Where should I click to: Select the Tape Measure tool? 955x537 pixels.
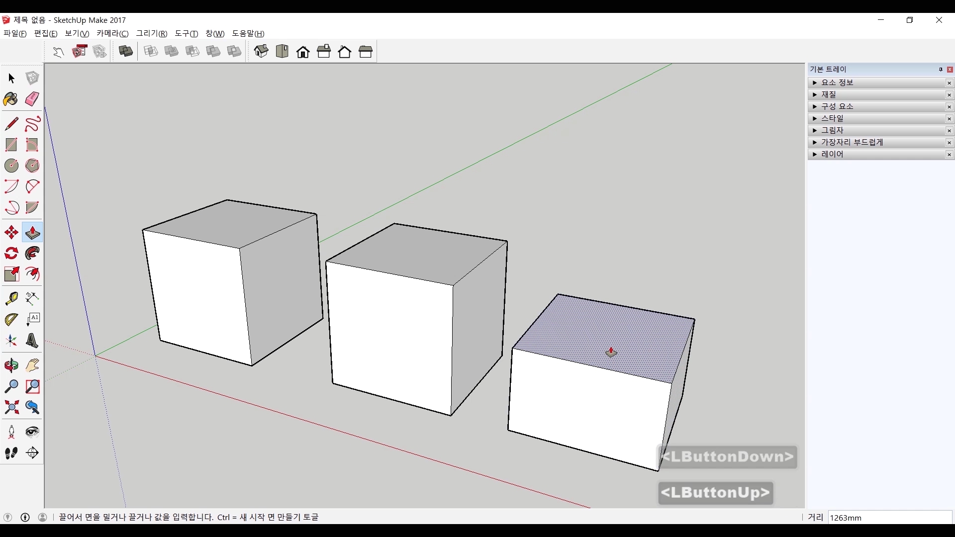(11, 298)
